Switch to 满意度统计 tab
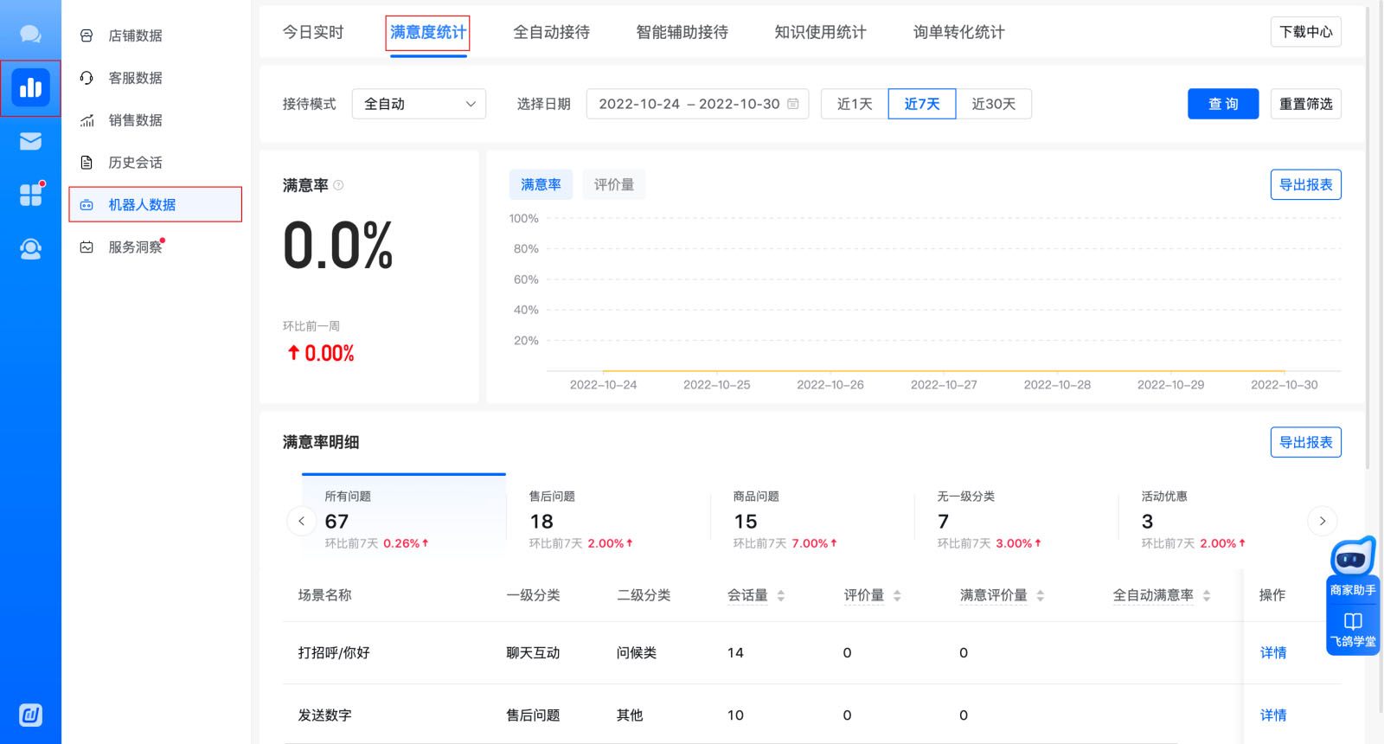Image resolution: width=1384 pixels, height=744 pixels. (x=428, y=32)
